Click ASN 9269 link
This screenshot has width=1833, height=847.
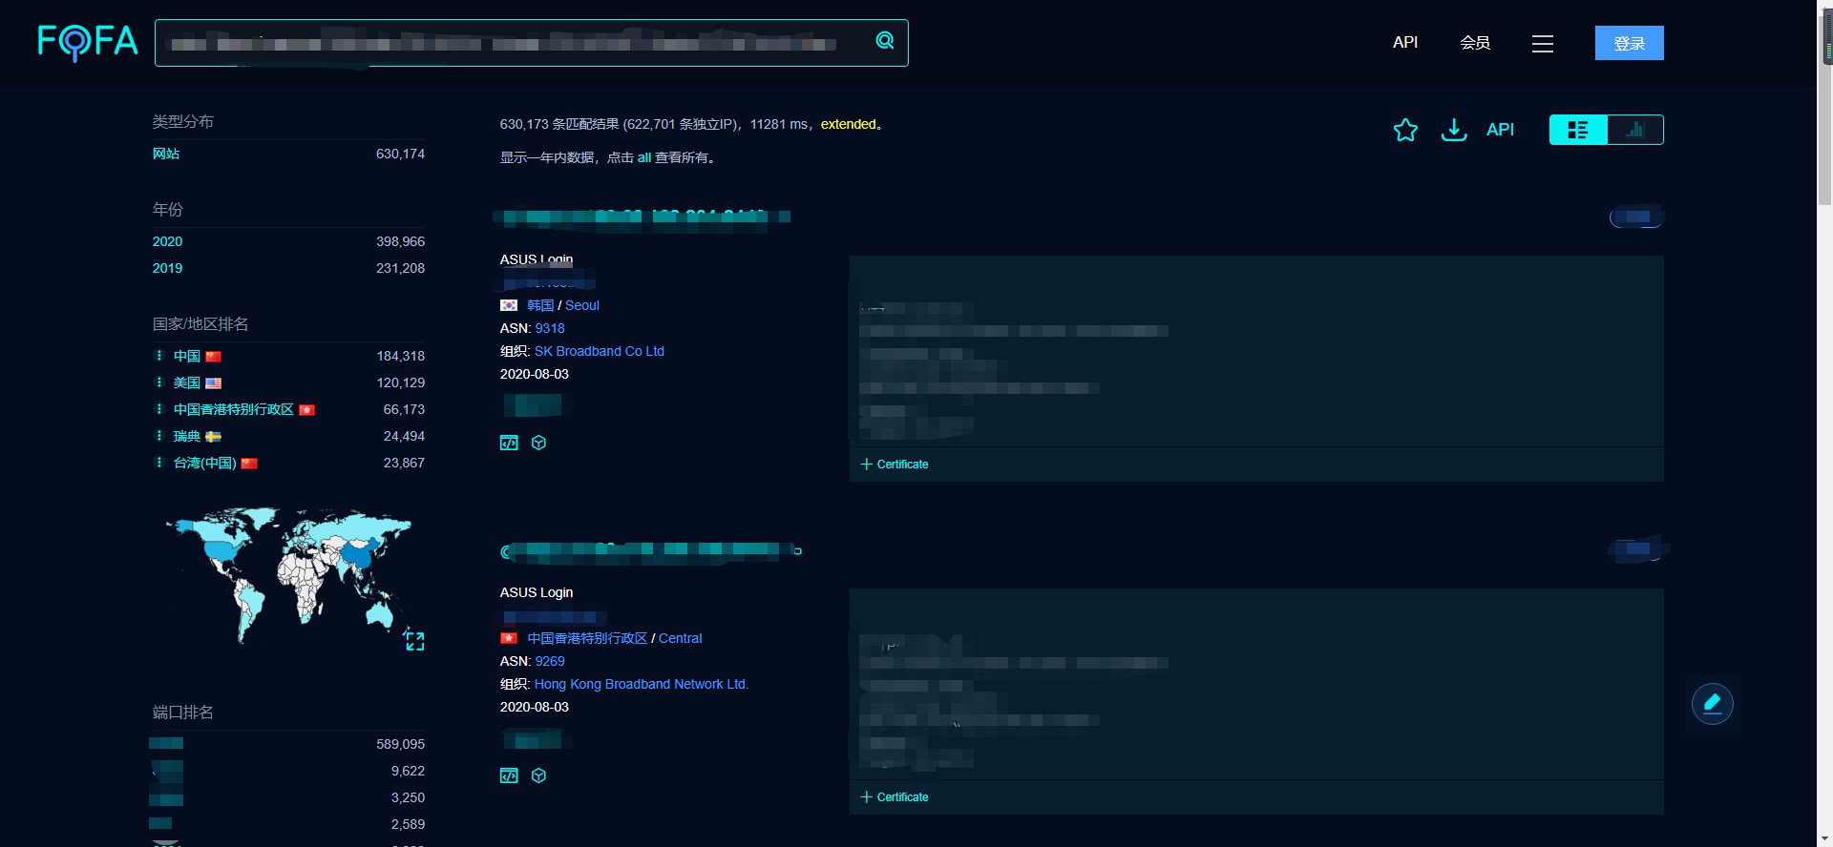(550, 661)
